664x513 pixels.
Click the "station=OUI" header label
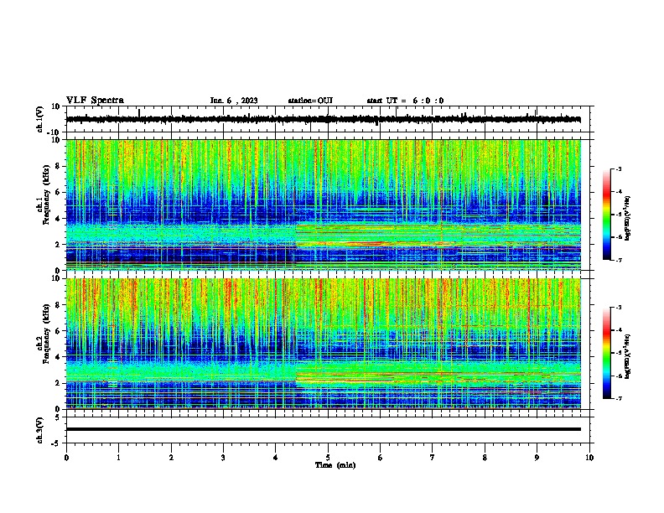(310, 101)
